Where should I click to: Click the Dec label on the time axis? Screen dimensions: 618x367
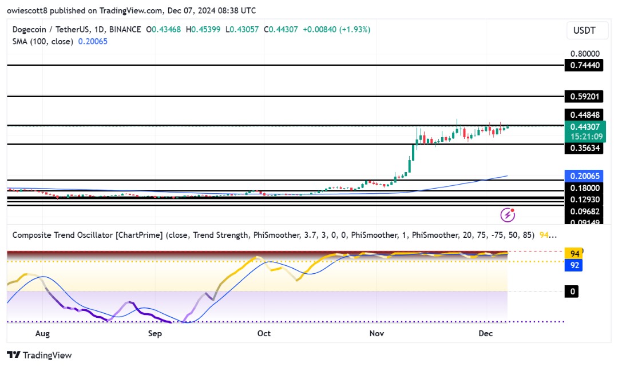tap(486, 333)
